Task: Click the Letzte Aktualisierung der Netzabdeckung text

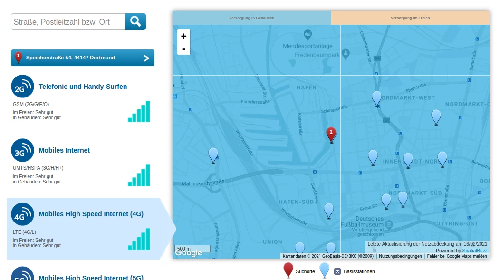Action: pyautogui.click(x=427, y=244)
